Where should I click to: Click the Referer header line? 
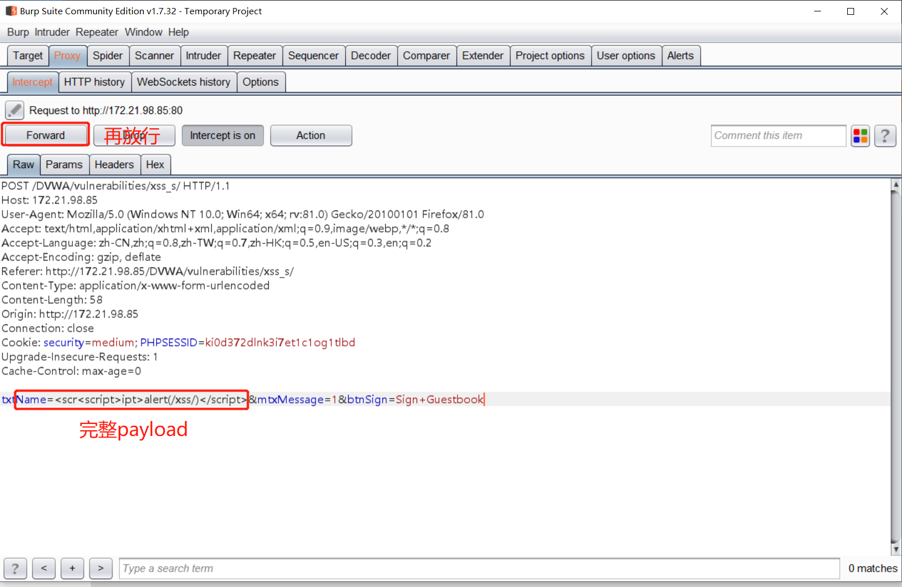[148, 271]
